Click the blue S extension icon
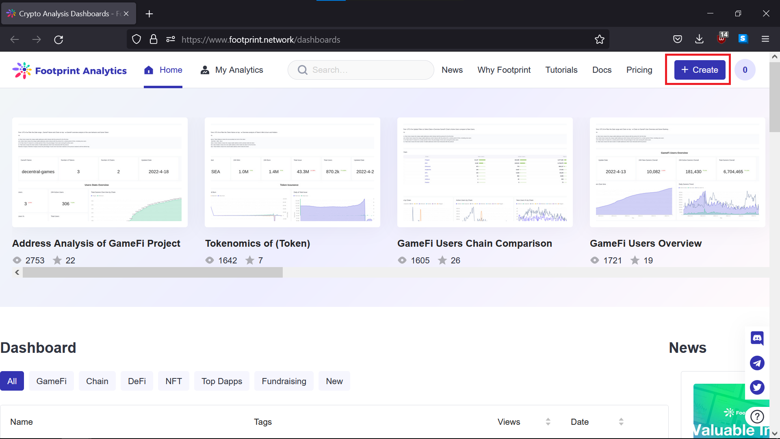The image size is (780, 439). coord(743,39)
